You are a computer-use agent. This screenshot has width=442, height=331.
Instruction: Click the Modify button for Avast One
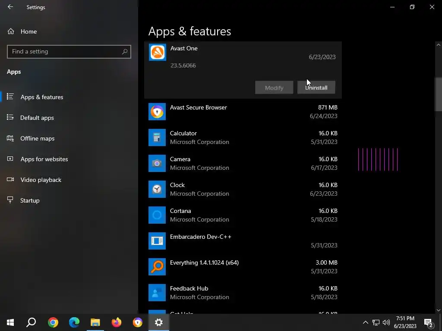click(274, 87)
